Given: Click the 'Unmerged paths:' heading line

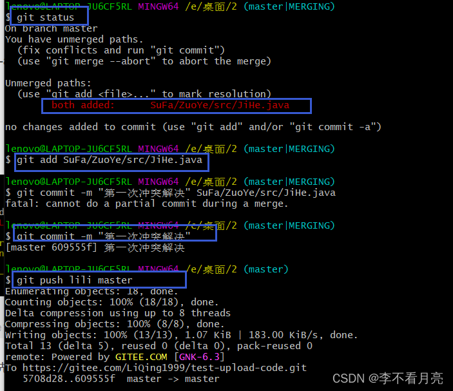Looking at the screenshot, I should coord(48,83).
